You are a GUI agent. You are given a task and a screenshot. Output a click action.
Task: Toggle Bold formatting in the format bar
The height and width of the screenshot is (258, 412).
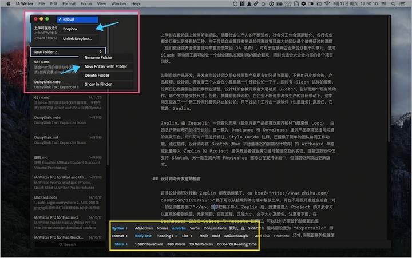(x=216, y=236)
